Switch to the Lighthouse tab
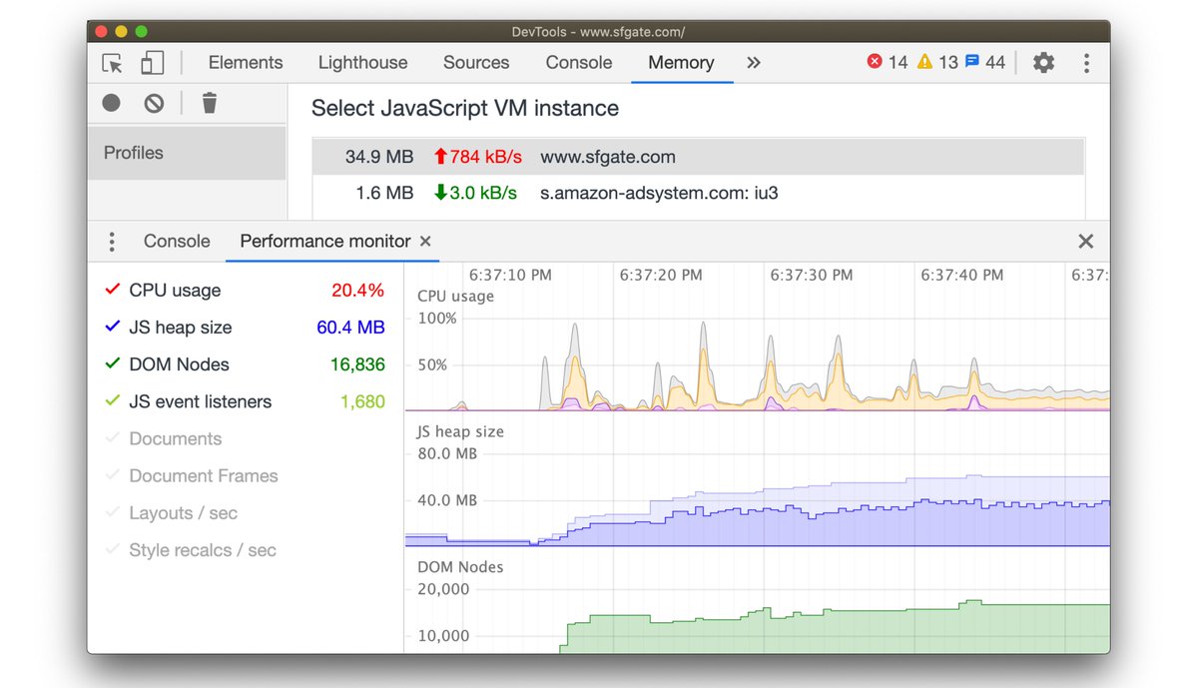 click(362, 62)
